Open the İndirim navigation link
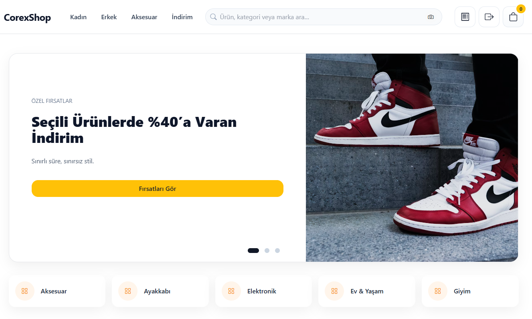Screen dimensions: 532x319 pyautogui.click(x=182, y=17)
